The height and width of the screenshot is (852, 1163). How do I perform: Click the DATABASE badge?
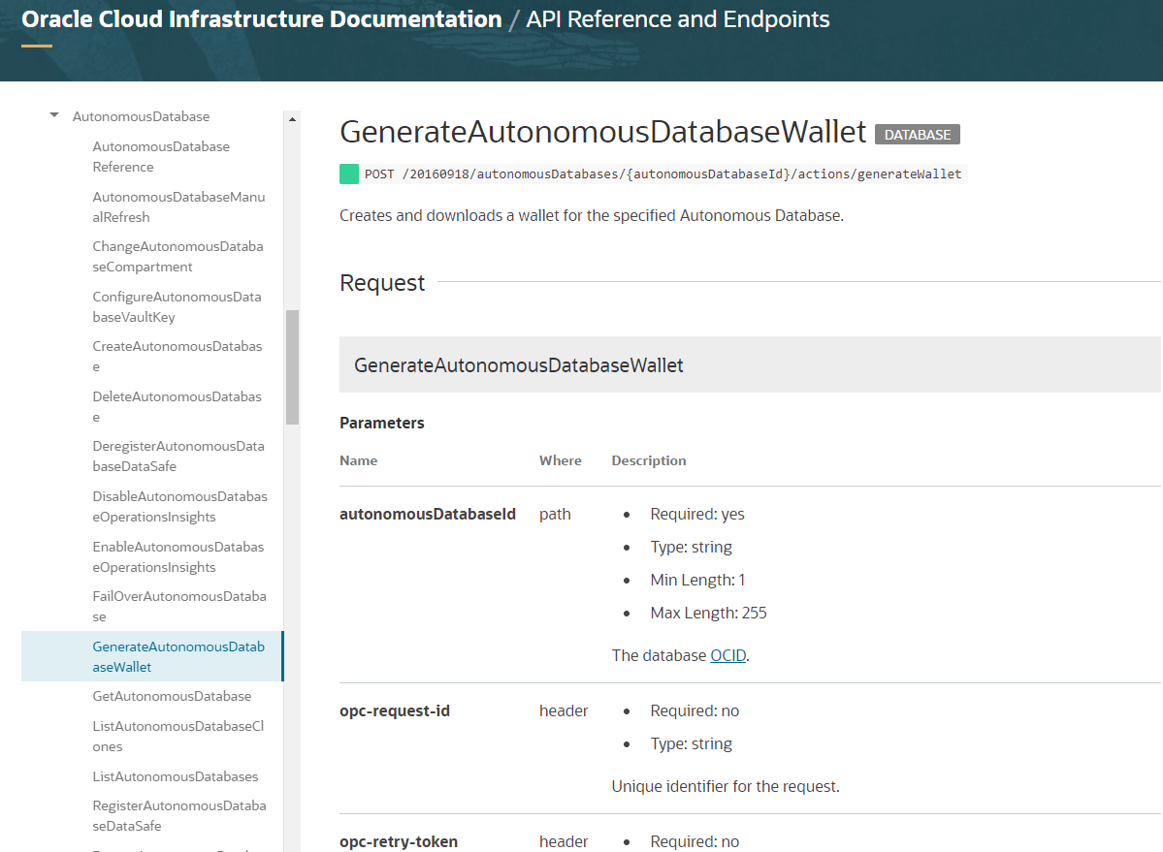pyautogui.click(x=918, y=135)
